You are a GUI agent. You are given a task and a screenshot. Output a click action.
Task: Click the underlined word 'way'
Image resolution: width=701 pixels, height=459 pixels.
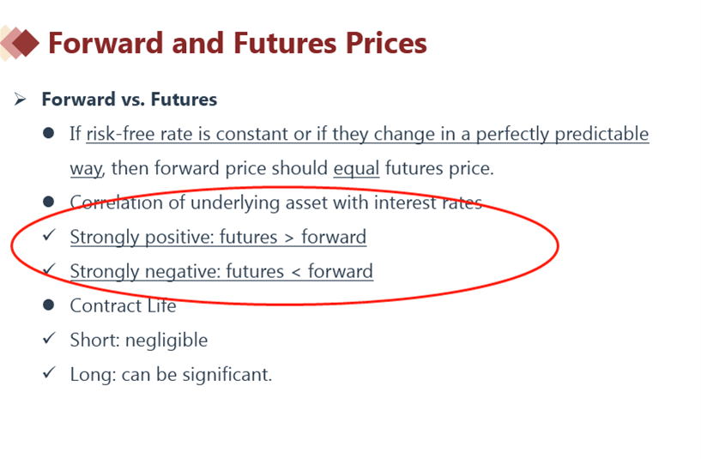(85, 168)
